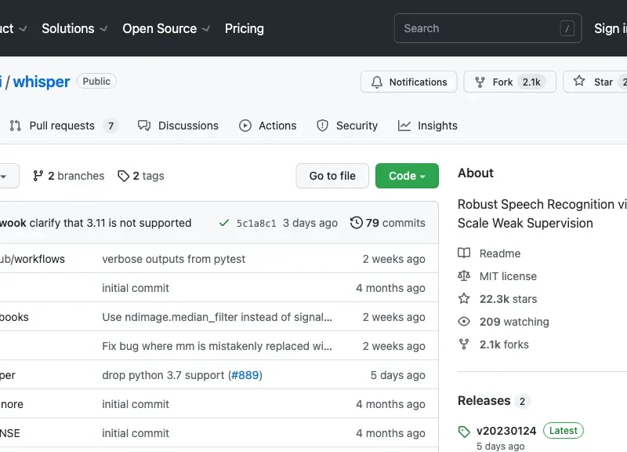Viewport: 627px width, 452px height.
Task: Open the branch selector dropdown arrow
Action: 3,176
